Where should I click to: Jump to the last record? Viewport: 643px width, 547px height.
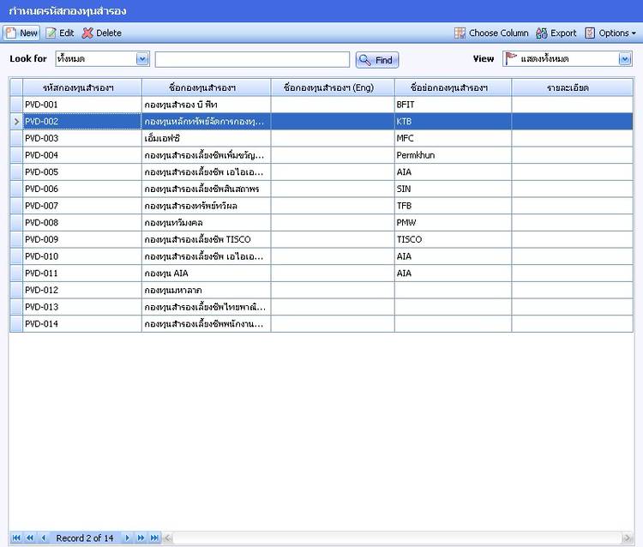(x=155, y=538)
